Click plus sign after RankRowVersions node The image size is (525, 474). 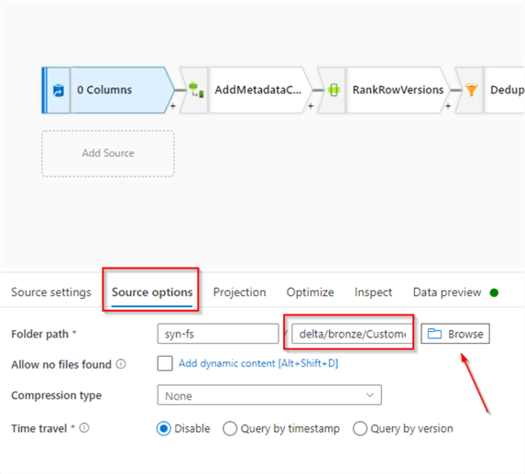point(448,106)
